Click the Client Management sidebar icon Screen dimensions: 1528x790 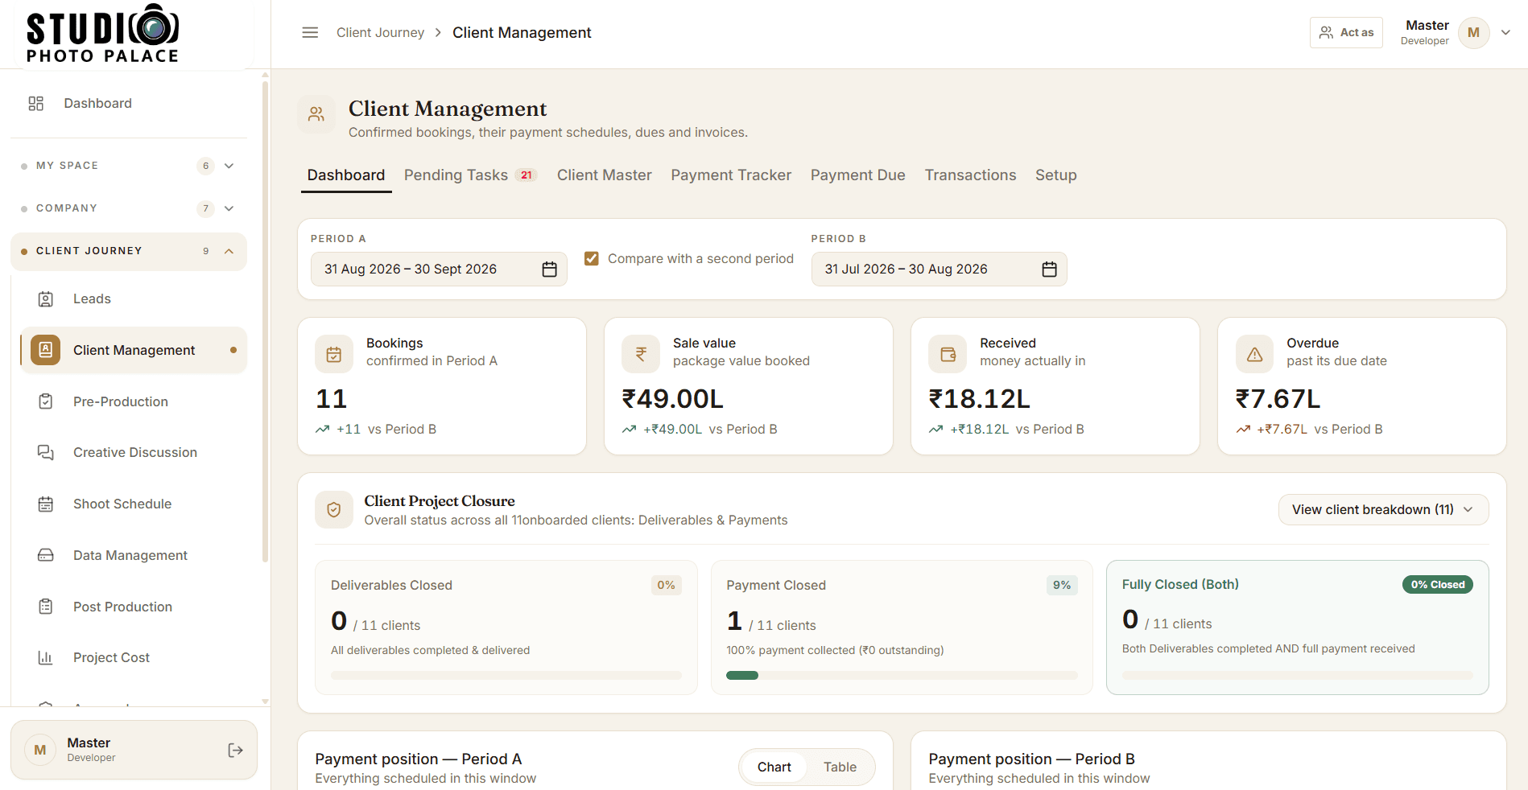[46, 350]
